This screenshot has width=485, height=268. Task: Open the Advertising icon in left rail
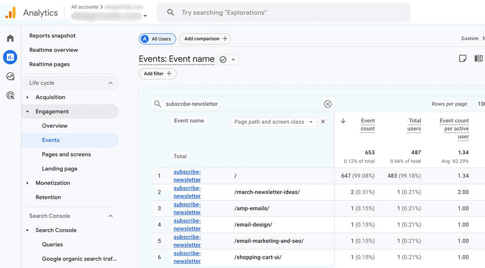pyautogui.click(x=10, y=95)
